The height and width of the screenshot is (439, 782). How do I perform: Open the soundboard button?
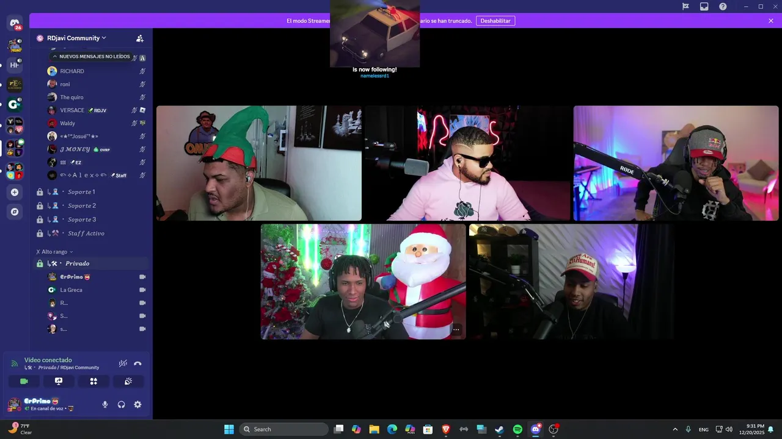[x=128, y=381]
